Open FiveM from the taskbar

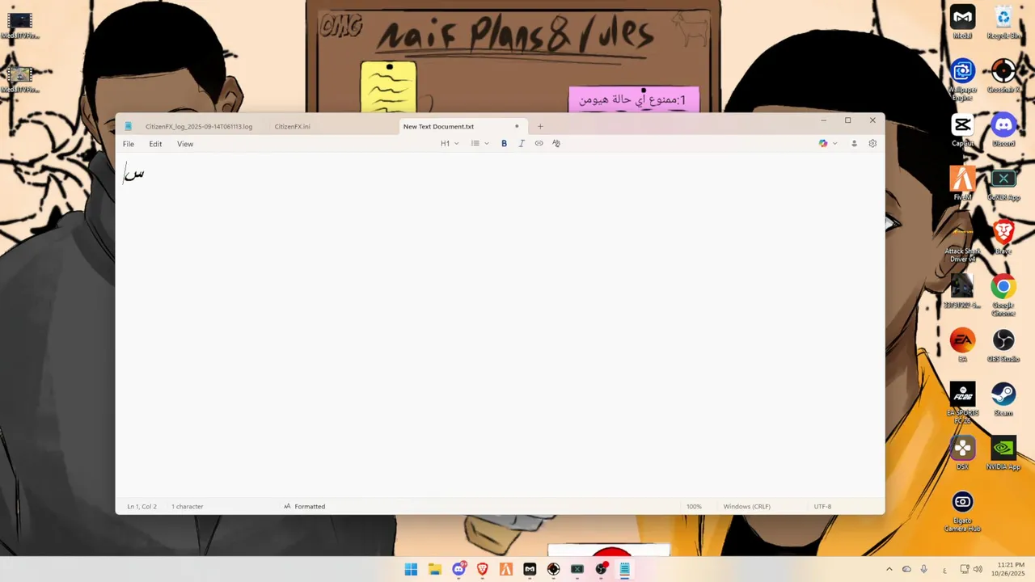coord(506,569)
